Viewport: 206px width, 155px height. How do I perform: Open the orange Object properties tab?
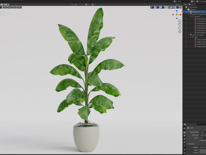pos(185,149)
